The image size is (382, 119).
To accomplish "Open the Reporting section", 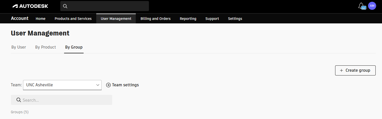I will click(188, 19).
